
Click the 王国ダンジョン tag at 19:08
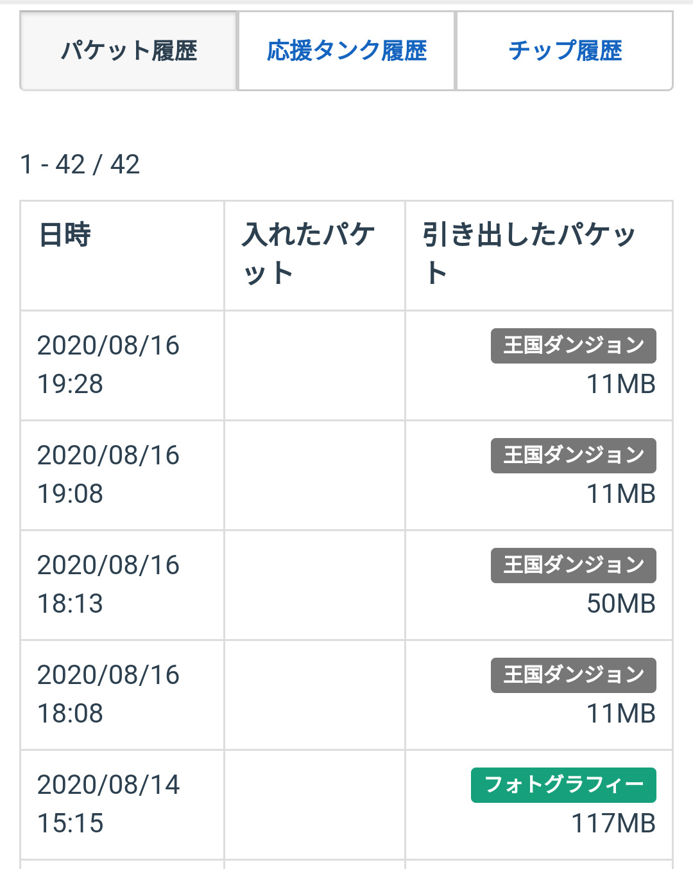[x=573, y=455]
